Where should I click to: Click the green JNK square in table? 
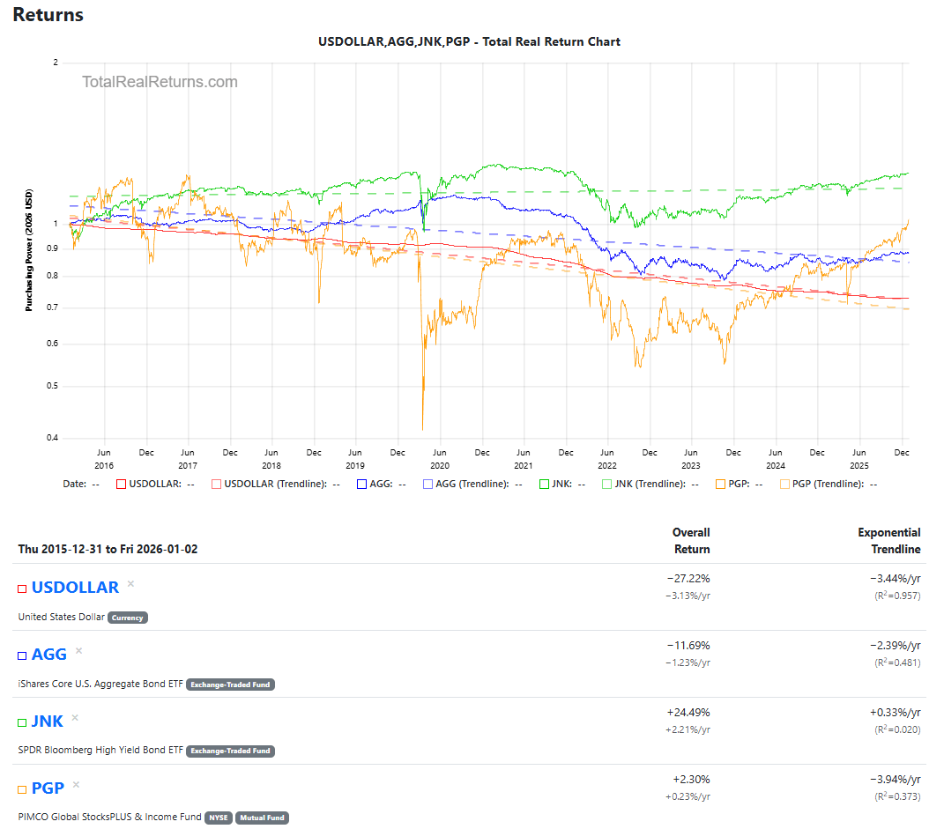(22, 722)
